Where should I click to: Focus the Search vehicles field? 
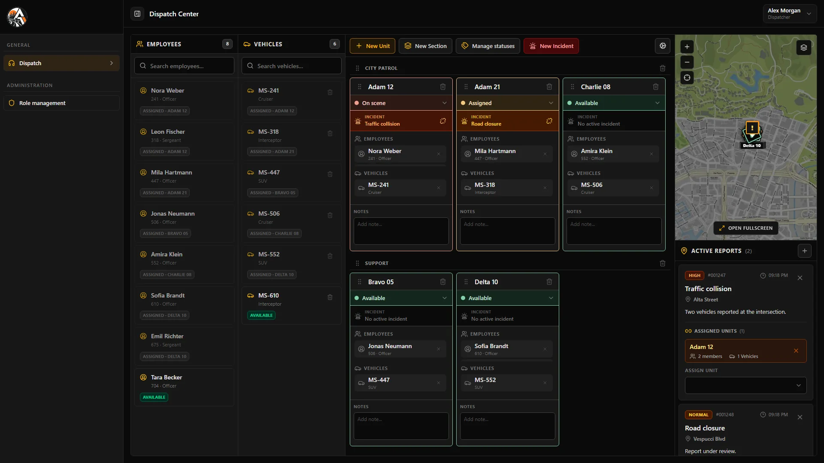point(292,66)
